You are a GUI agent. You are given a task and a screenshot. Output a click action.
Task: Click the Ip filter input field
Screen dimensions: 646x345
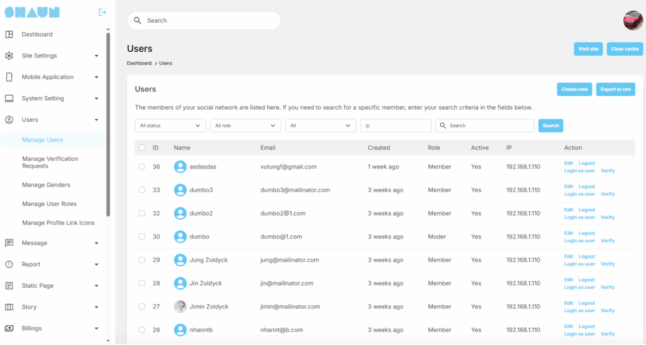tap(396, 126)
